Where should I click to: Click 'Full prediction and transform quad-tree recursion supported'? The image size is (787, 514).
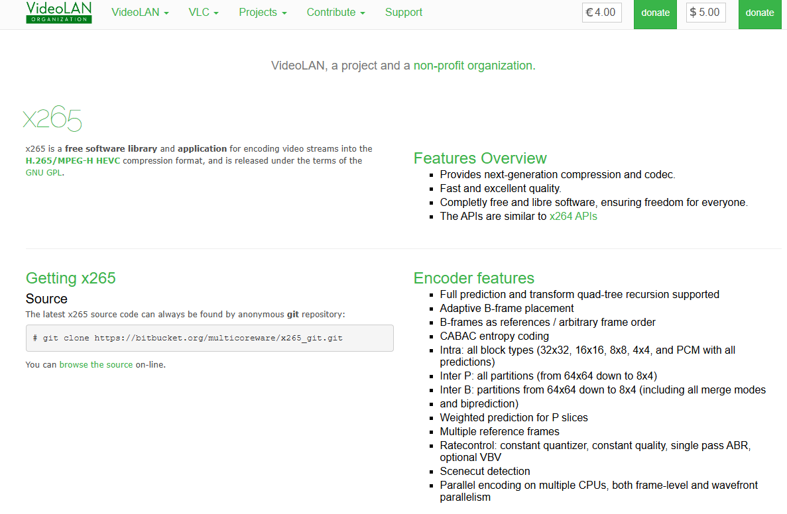click(579, 295)
